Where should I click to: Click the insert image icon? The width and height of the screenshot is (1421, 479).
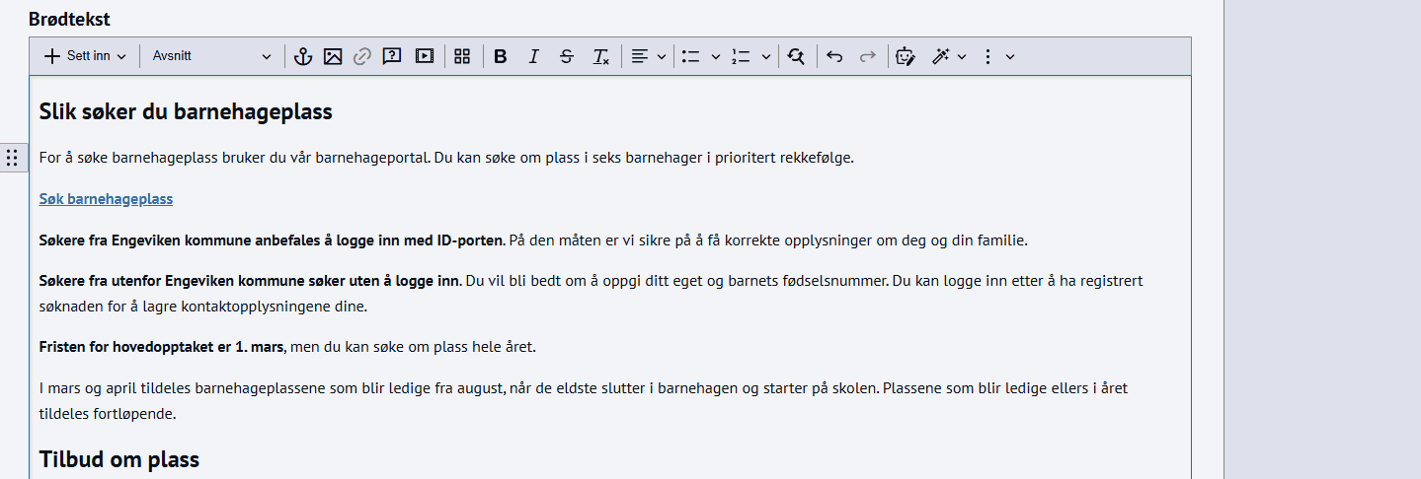(333, 56)
